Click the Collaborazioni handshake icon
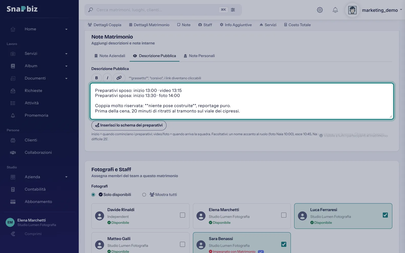This screenshot has height=253, width=405. pyautogui.click(x=13, y=153)
